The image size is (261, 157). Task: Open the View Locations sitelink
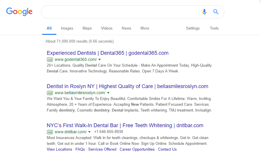point(60,149)
